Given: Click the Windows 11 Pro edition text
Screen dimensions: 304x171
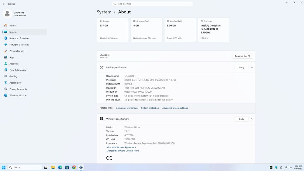Looking at the screenshot, I should coord(132,128).
